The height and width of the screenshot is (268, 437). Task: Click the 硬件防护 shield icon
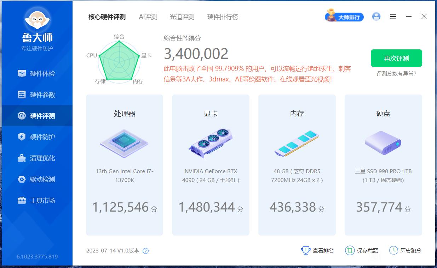point(22,137)
